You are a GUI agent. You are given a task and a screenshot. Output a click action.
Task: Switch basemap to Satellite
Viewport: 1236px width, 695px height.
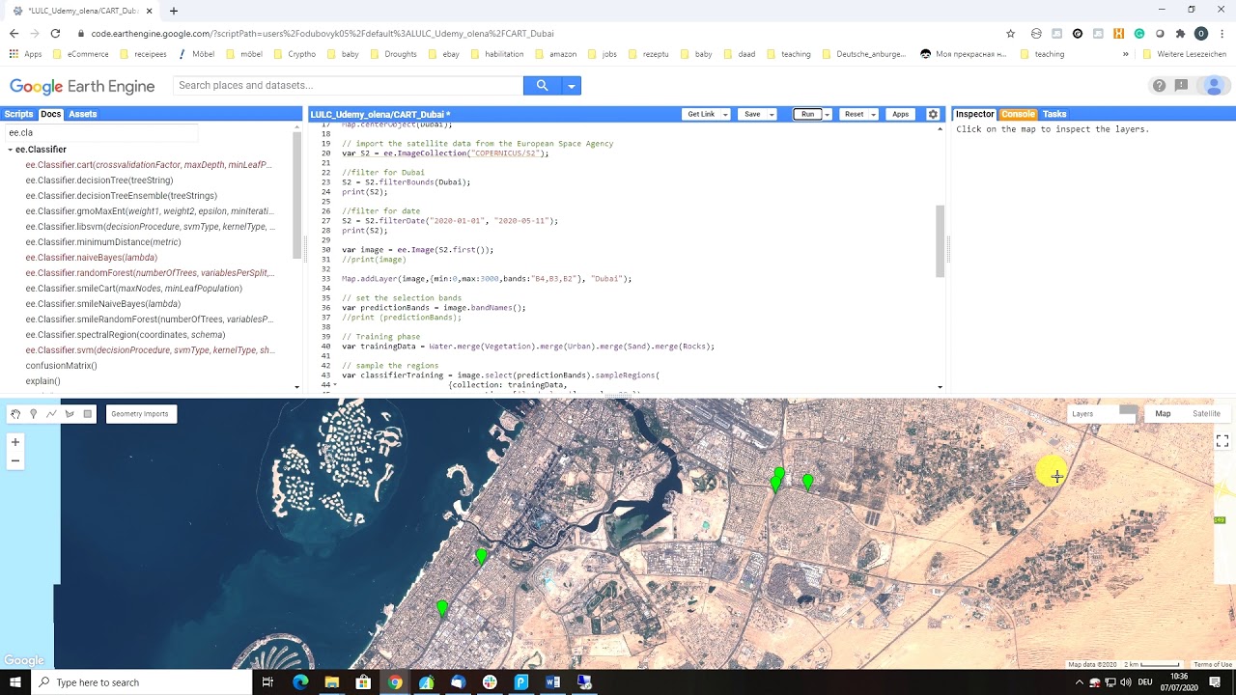tap(1206, 414)
